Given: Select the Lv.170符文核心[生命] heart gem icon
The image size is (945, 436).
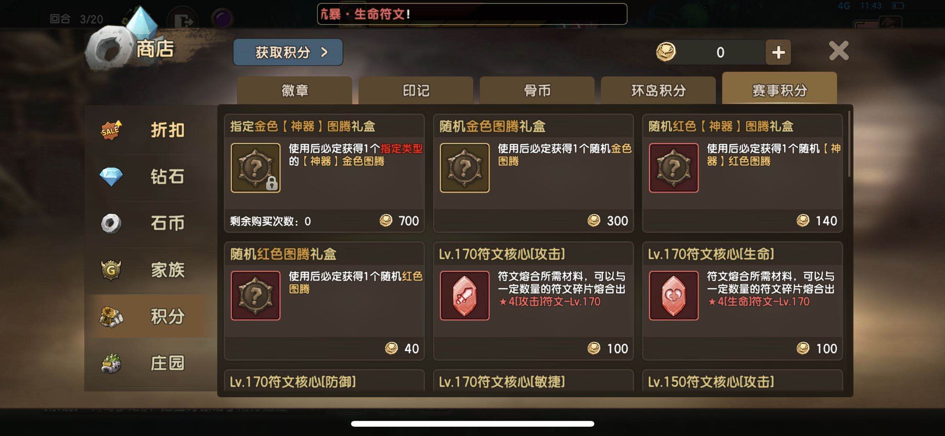Looking at the screenshot, I should [x=673, y=296].
